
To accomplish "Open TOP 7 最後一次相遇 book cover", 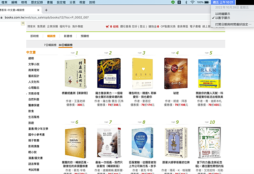I will tap(109, 143).
